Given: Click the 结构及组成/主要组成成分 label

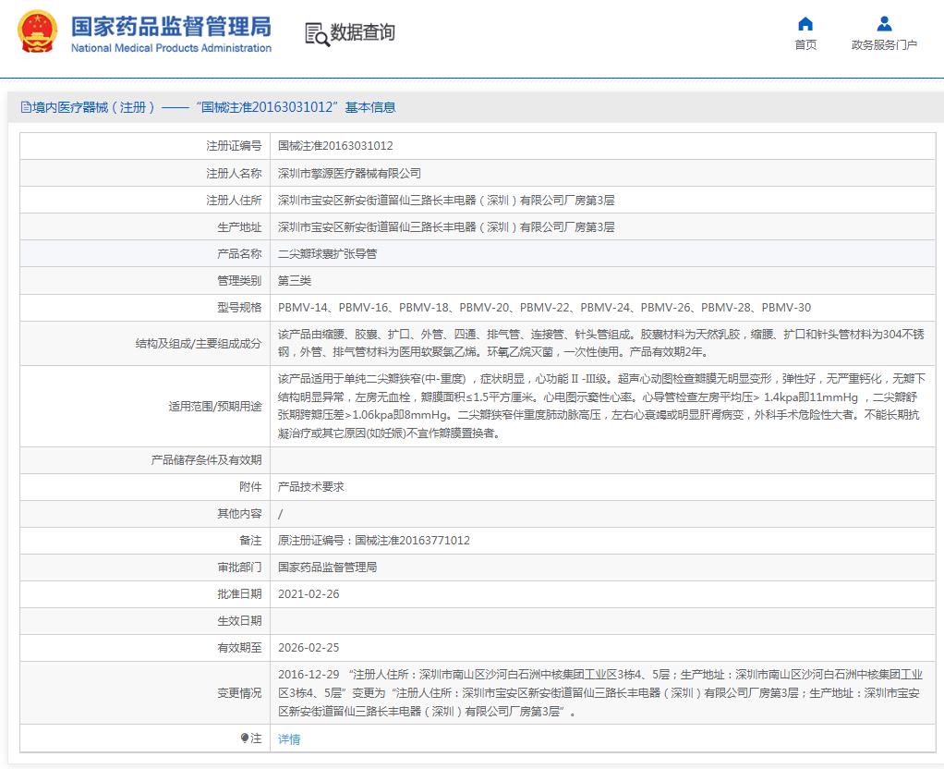Looking at the screenshot, I should 199,344.
